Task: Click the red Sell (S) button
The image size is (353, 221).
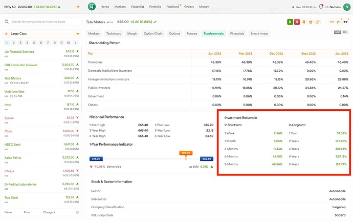Action: (297, 22)
